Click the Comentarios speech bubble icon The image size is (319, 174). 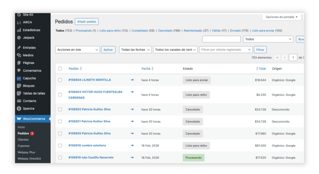[19, 71]
